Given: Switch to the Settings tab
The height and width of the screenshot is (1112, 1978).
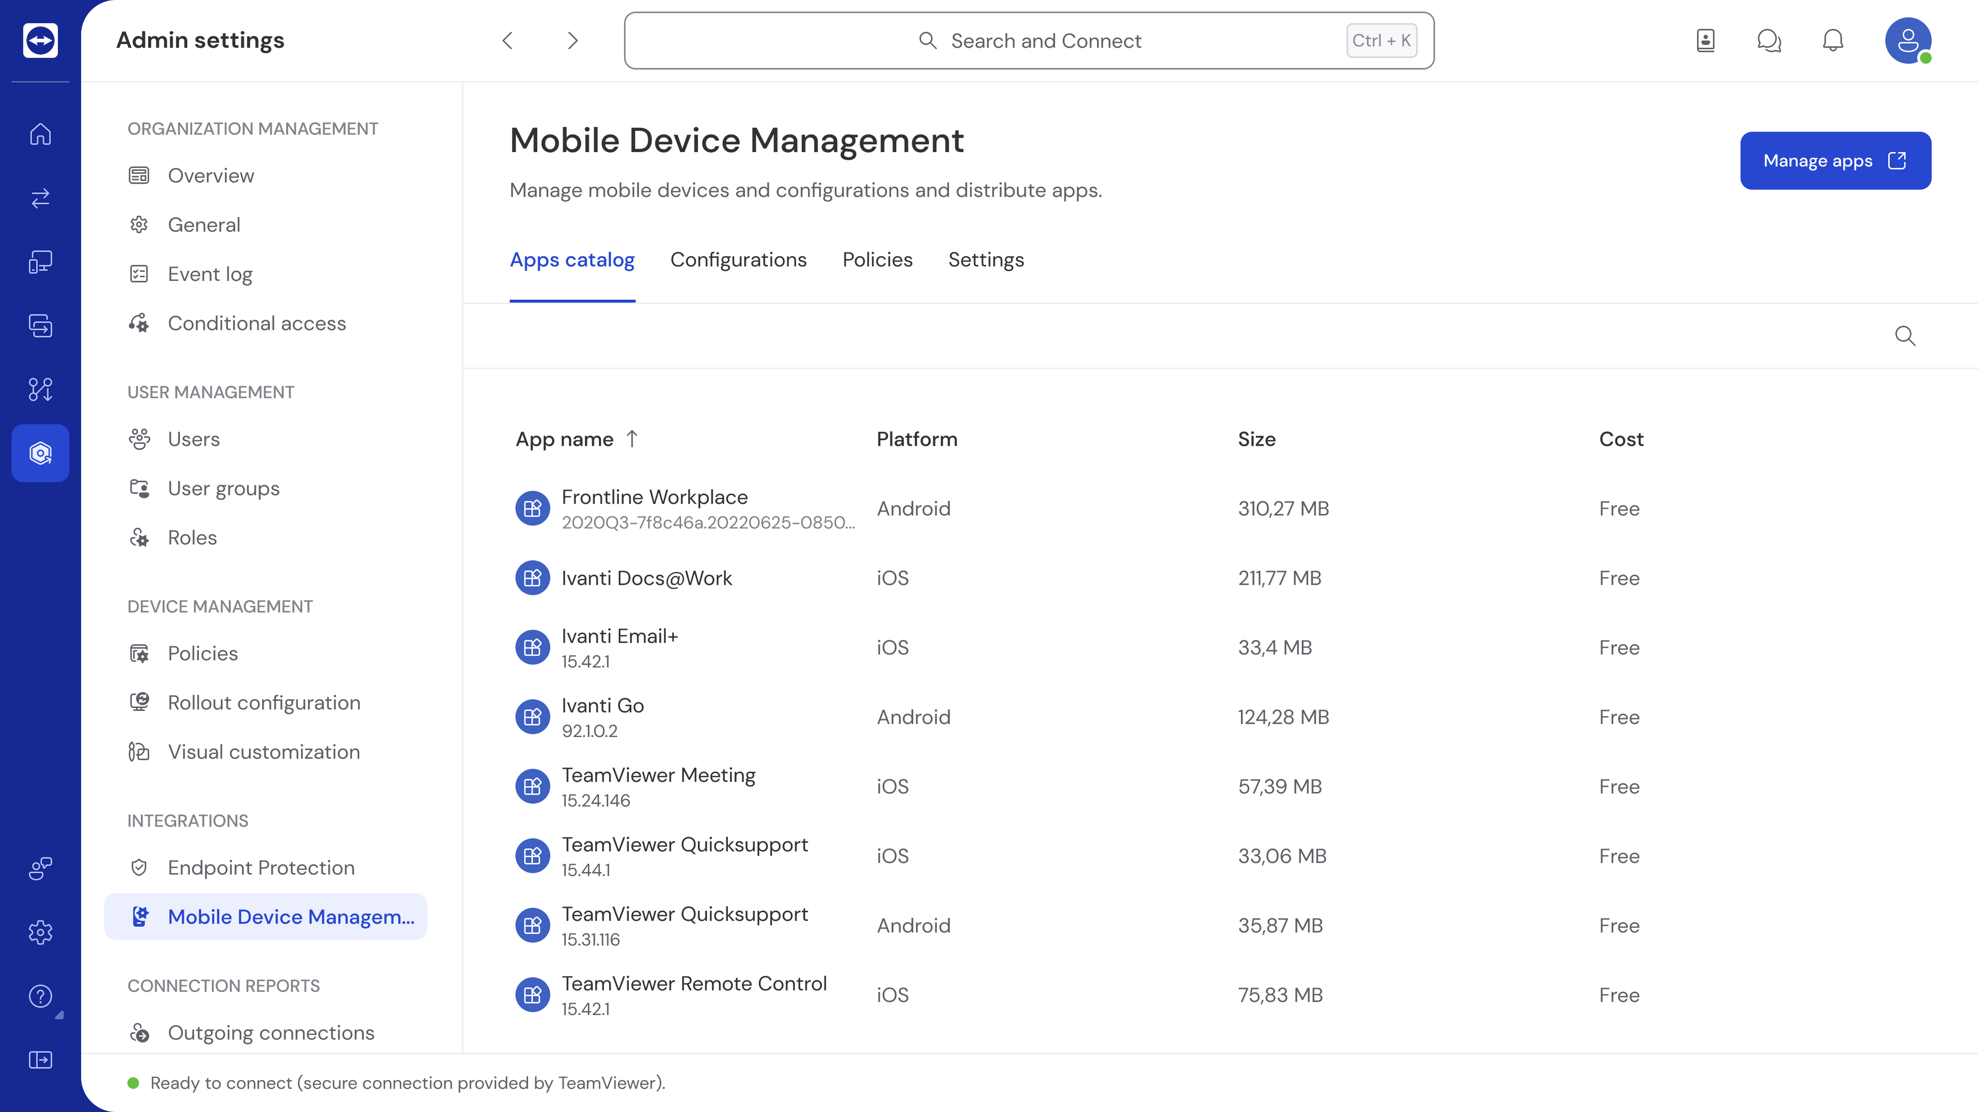Looking at the screenshot, I should coord(986,260).
